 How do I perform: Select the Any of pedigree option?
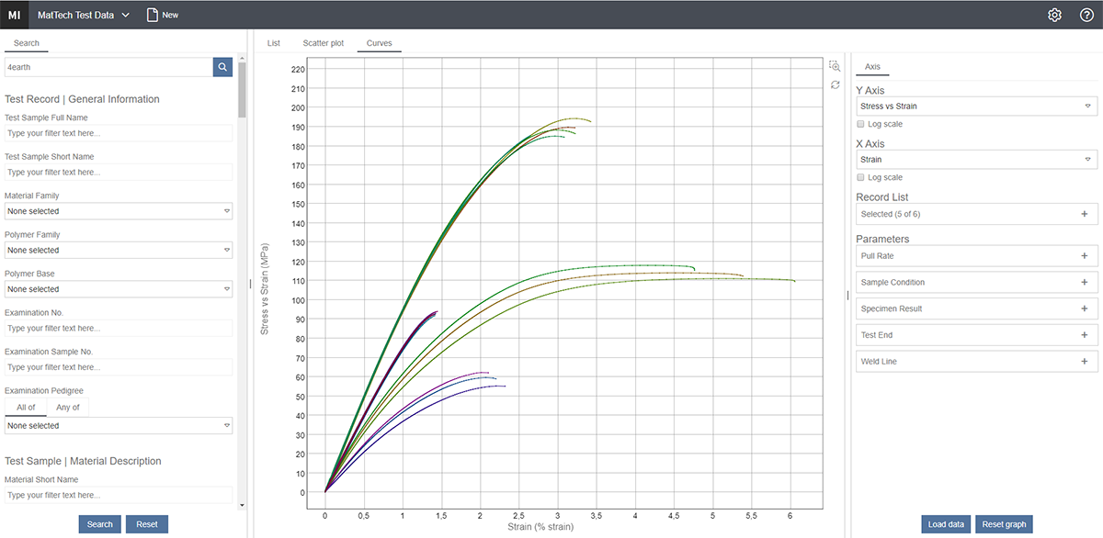pos(68,408)
